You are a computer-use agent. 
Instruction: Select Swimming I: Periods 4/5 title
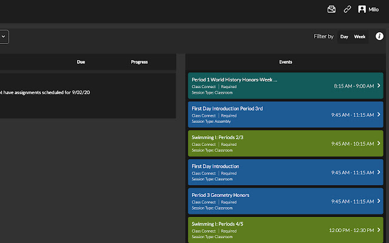[x=218, y=224]
